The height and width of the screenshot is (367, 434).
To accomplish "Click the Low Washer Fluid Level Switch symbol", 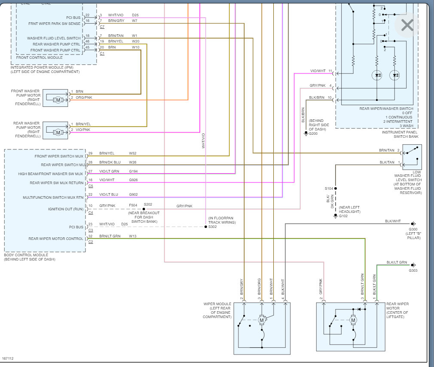I will (412, 157).
